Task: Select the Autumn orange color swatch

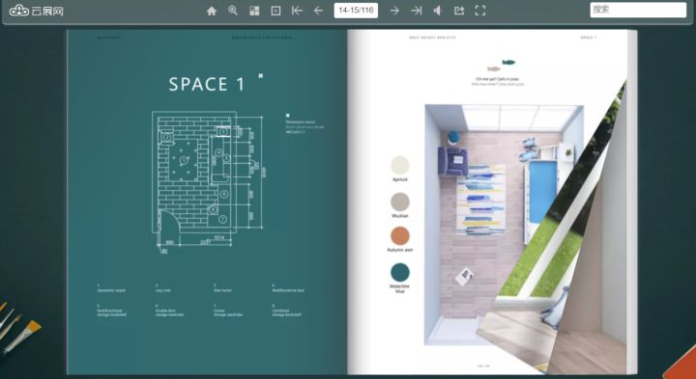Action: tap(400, 236)
